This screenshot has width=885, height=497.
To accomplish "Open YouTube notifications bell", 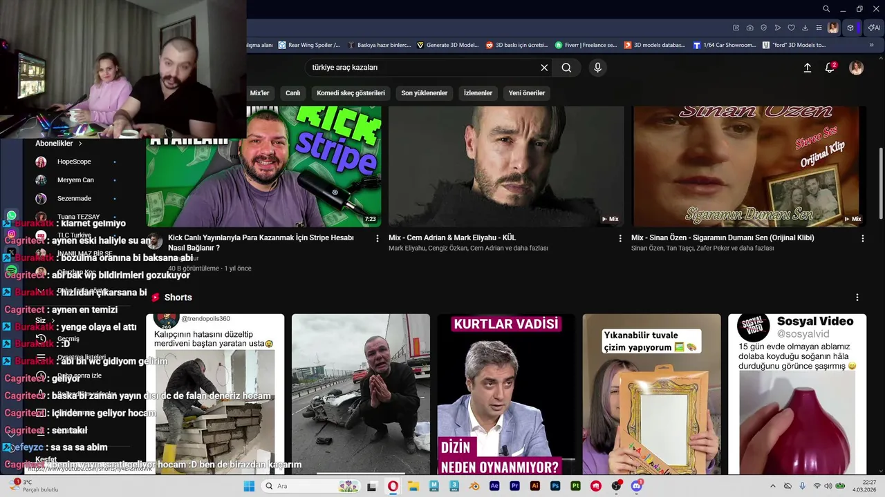I will point(830,68).
